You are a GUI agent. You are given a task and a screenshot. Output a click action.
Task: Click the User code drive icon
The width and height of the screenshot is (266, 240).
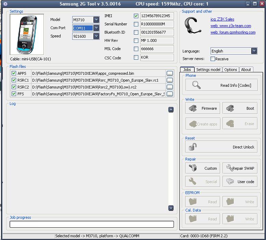[230, 181]
